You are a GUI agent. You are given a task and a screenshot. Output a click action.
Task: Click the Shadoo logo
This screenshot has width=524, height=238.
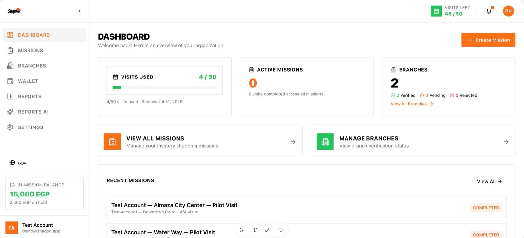click(14, 11)
